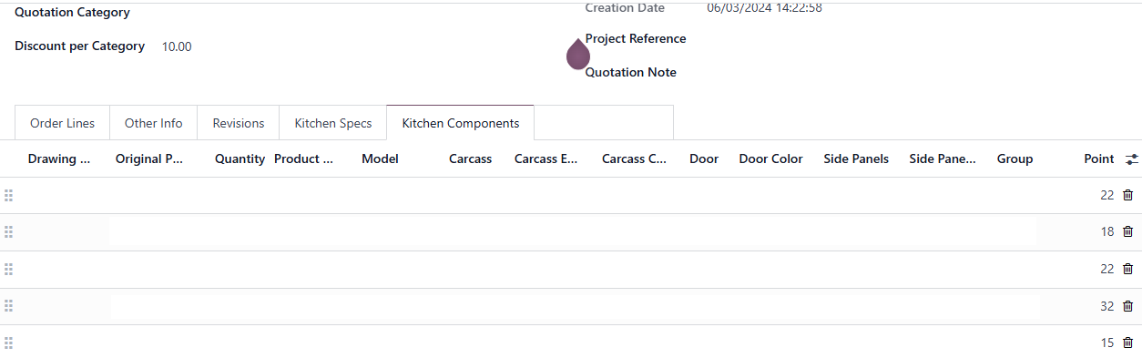The image size is (1142, 358).
Task: Click the drag handle of the 18-point row
Action: [x=9, y=232]
